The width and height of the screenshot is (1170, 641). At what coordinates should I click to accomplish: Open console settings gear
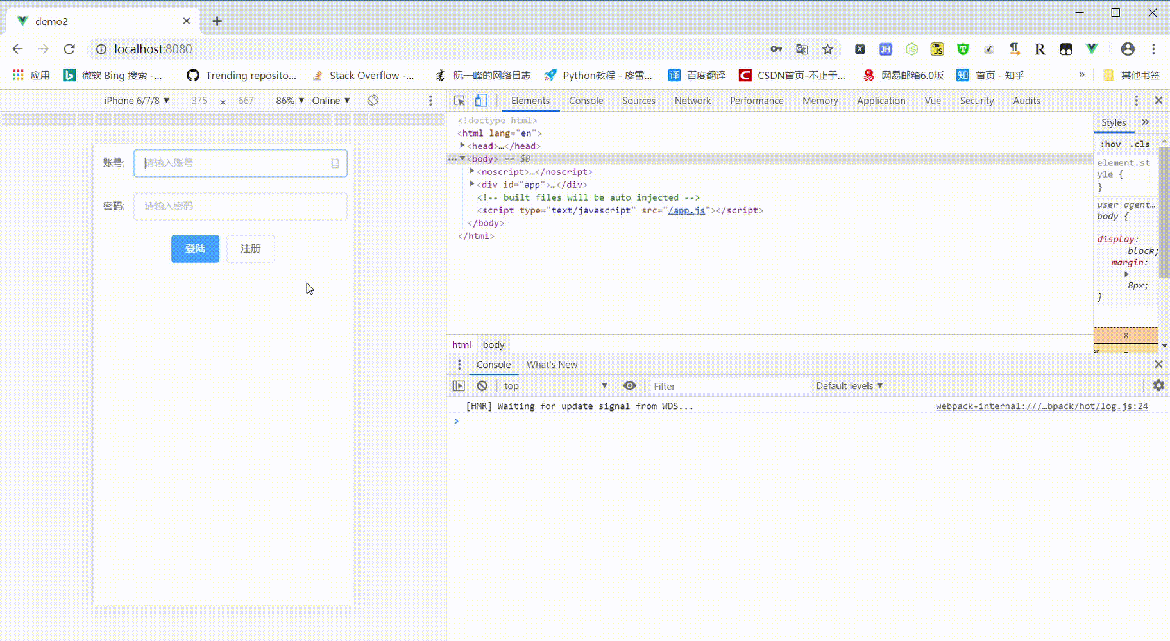coord(1158,386)
